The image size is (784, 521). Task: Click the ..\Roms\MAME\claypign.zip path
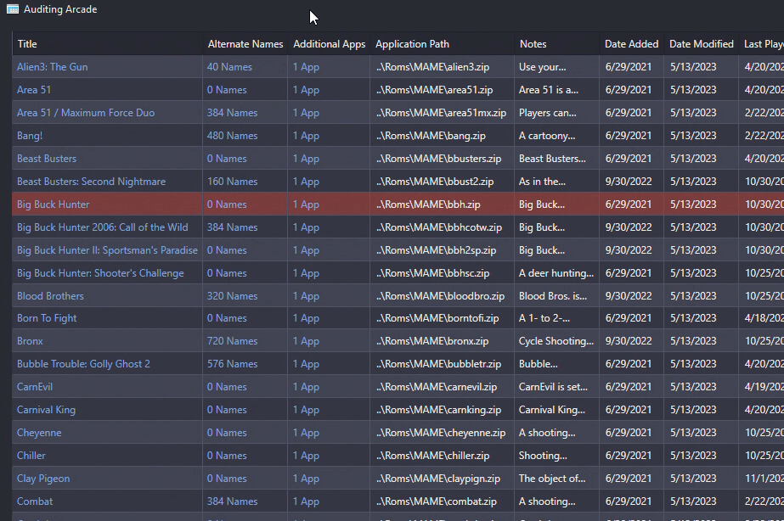[438, 479]
